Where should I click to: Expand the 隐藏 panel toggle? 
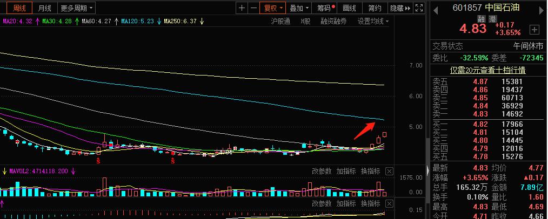point(400,8)
